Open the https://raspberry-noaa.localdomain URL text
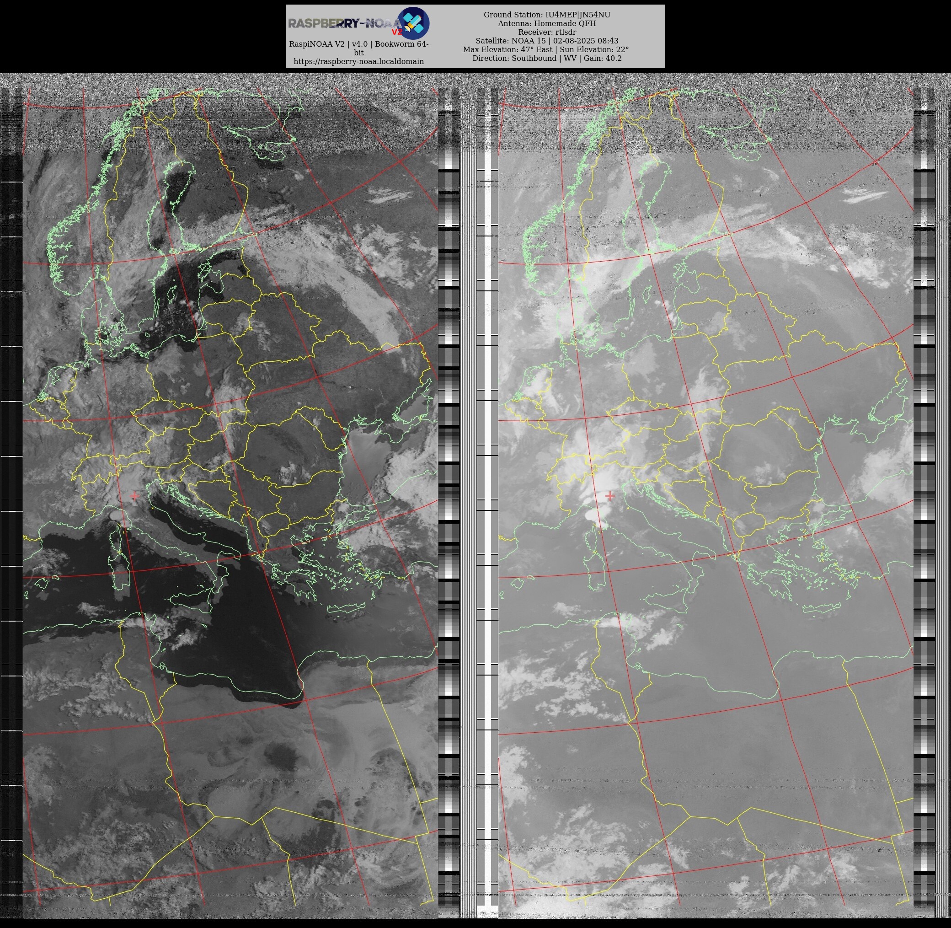The height and width of the screenshot is (928, 951). 358,61
